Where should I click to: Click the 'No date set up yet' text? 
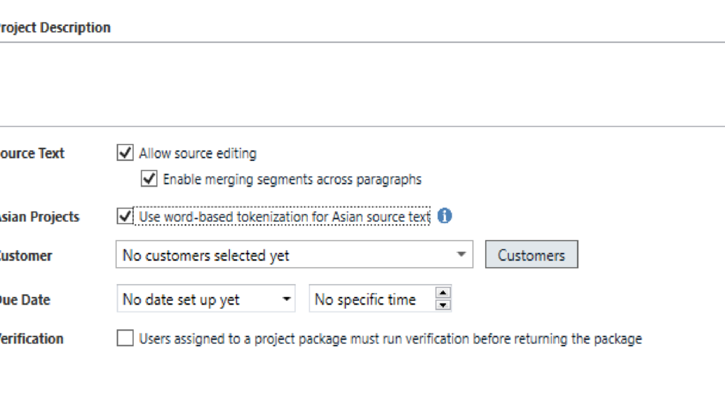coord(181,300)
